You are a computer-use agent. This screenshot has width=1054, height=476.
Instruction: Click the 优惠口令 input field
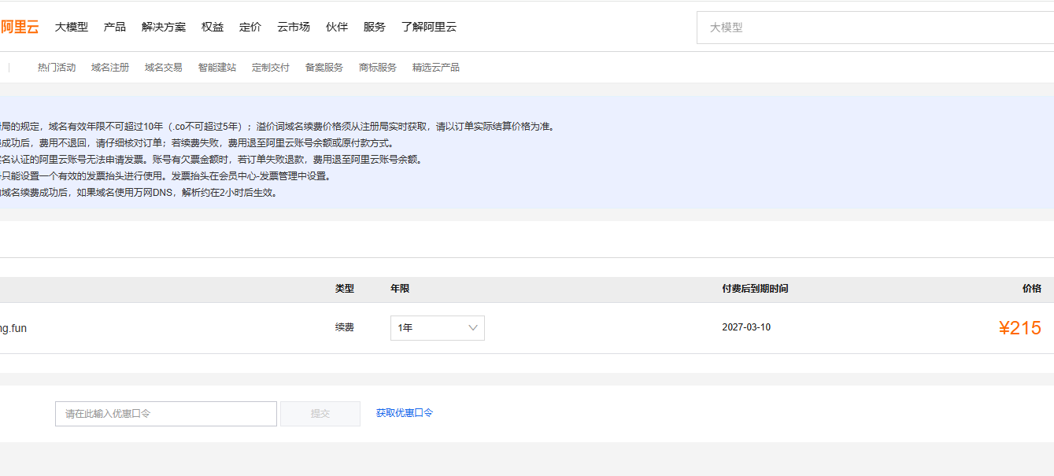166,414
